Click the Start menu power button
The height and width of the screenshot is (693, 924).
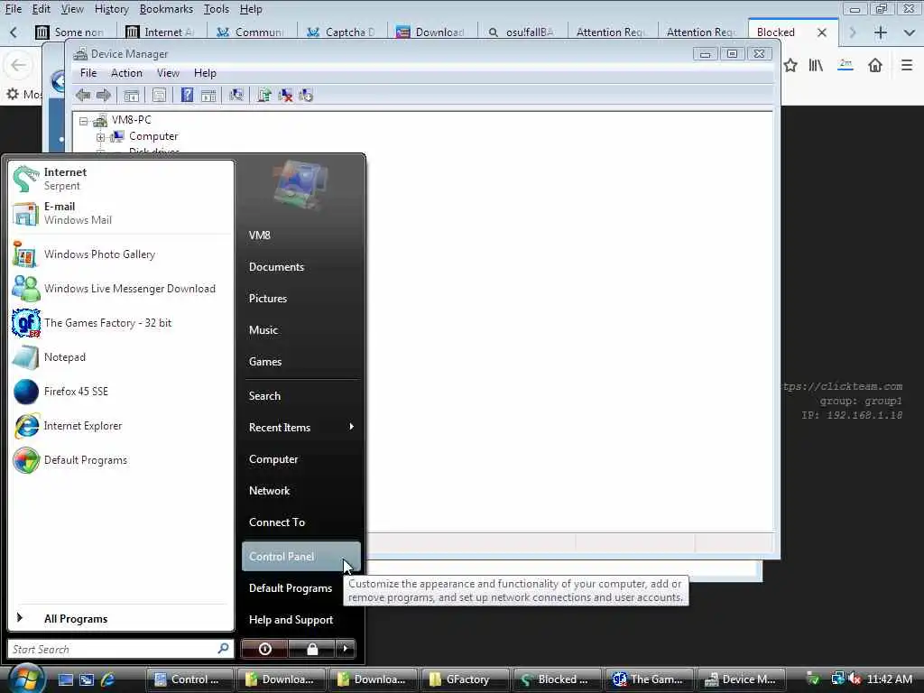(264, 649)
